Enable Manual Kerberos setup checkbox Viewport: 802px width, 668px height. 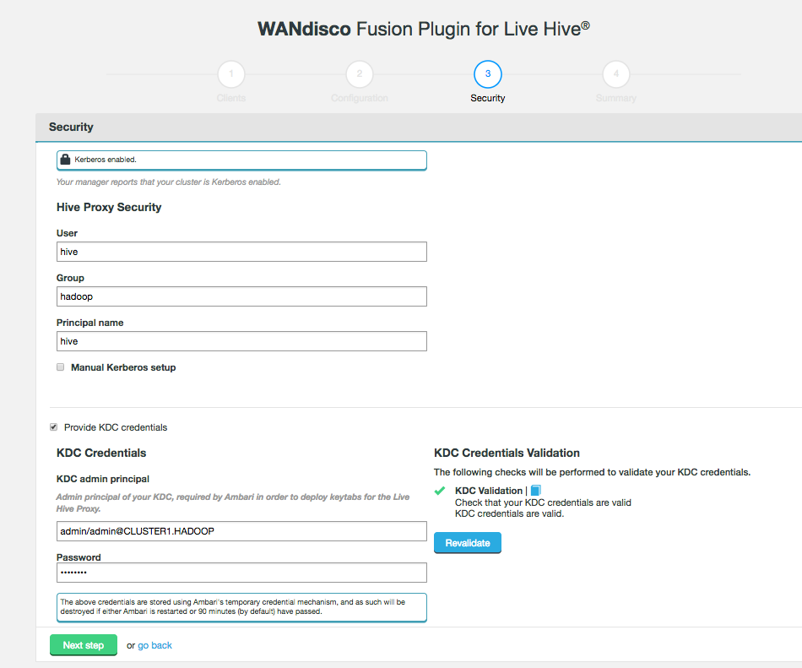tap(61, 367)
